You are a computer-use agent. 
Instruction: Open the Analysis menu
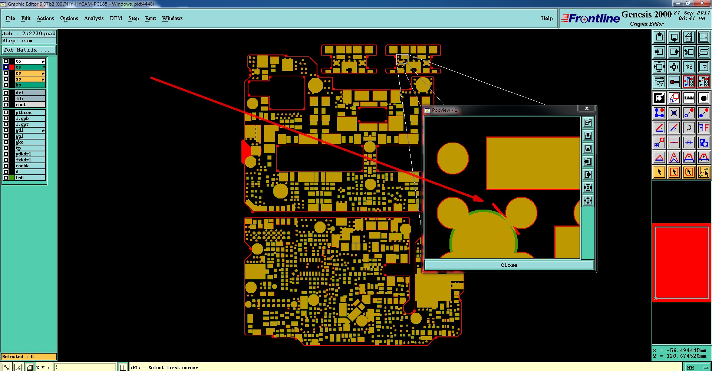pos(94,18)
